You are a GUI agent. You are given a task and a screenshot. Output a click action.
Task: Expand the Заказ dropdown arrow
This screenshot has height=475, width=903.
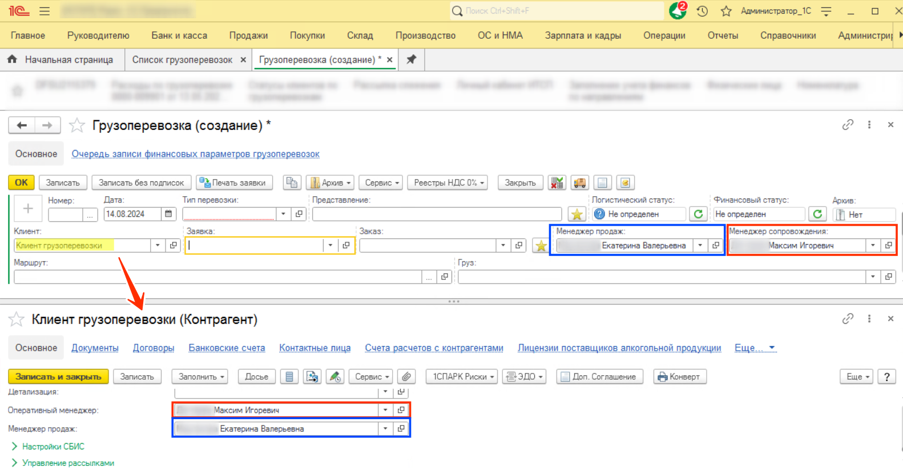[x=503, y=245]
